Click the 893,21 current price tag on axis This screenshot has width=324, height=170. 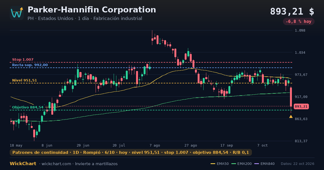301,107
